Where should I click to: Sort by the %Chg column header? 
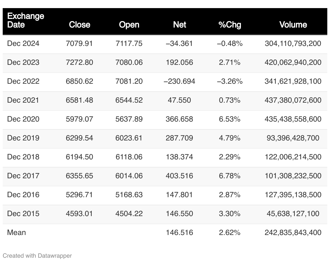[x=230, y=25]
